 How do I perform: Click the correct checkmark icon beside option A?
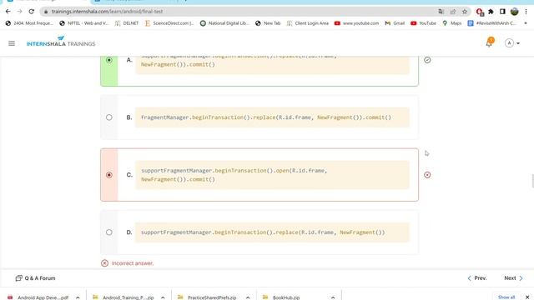(427, 60)
